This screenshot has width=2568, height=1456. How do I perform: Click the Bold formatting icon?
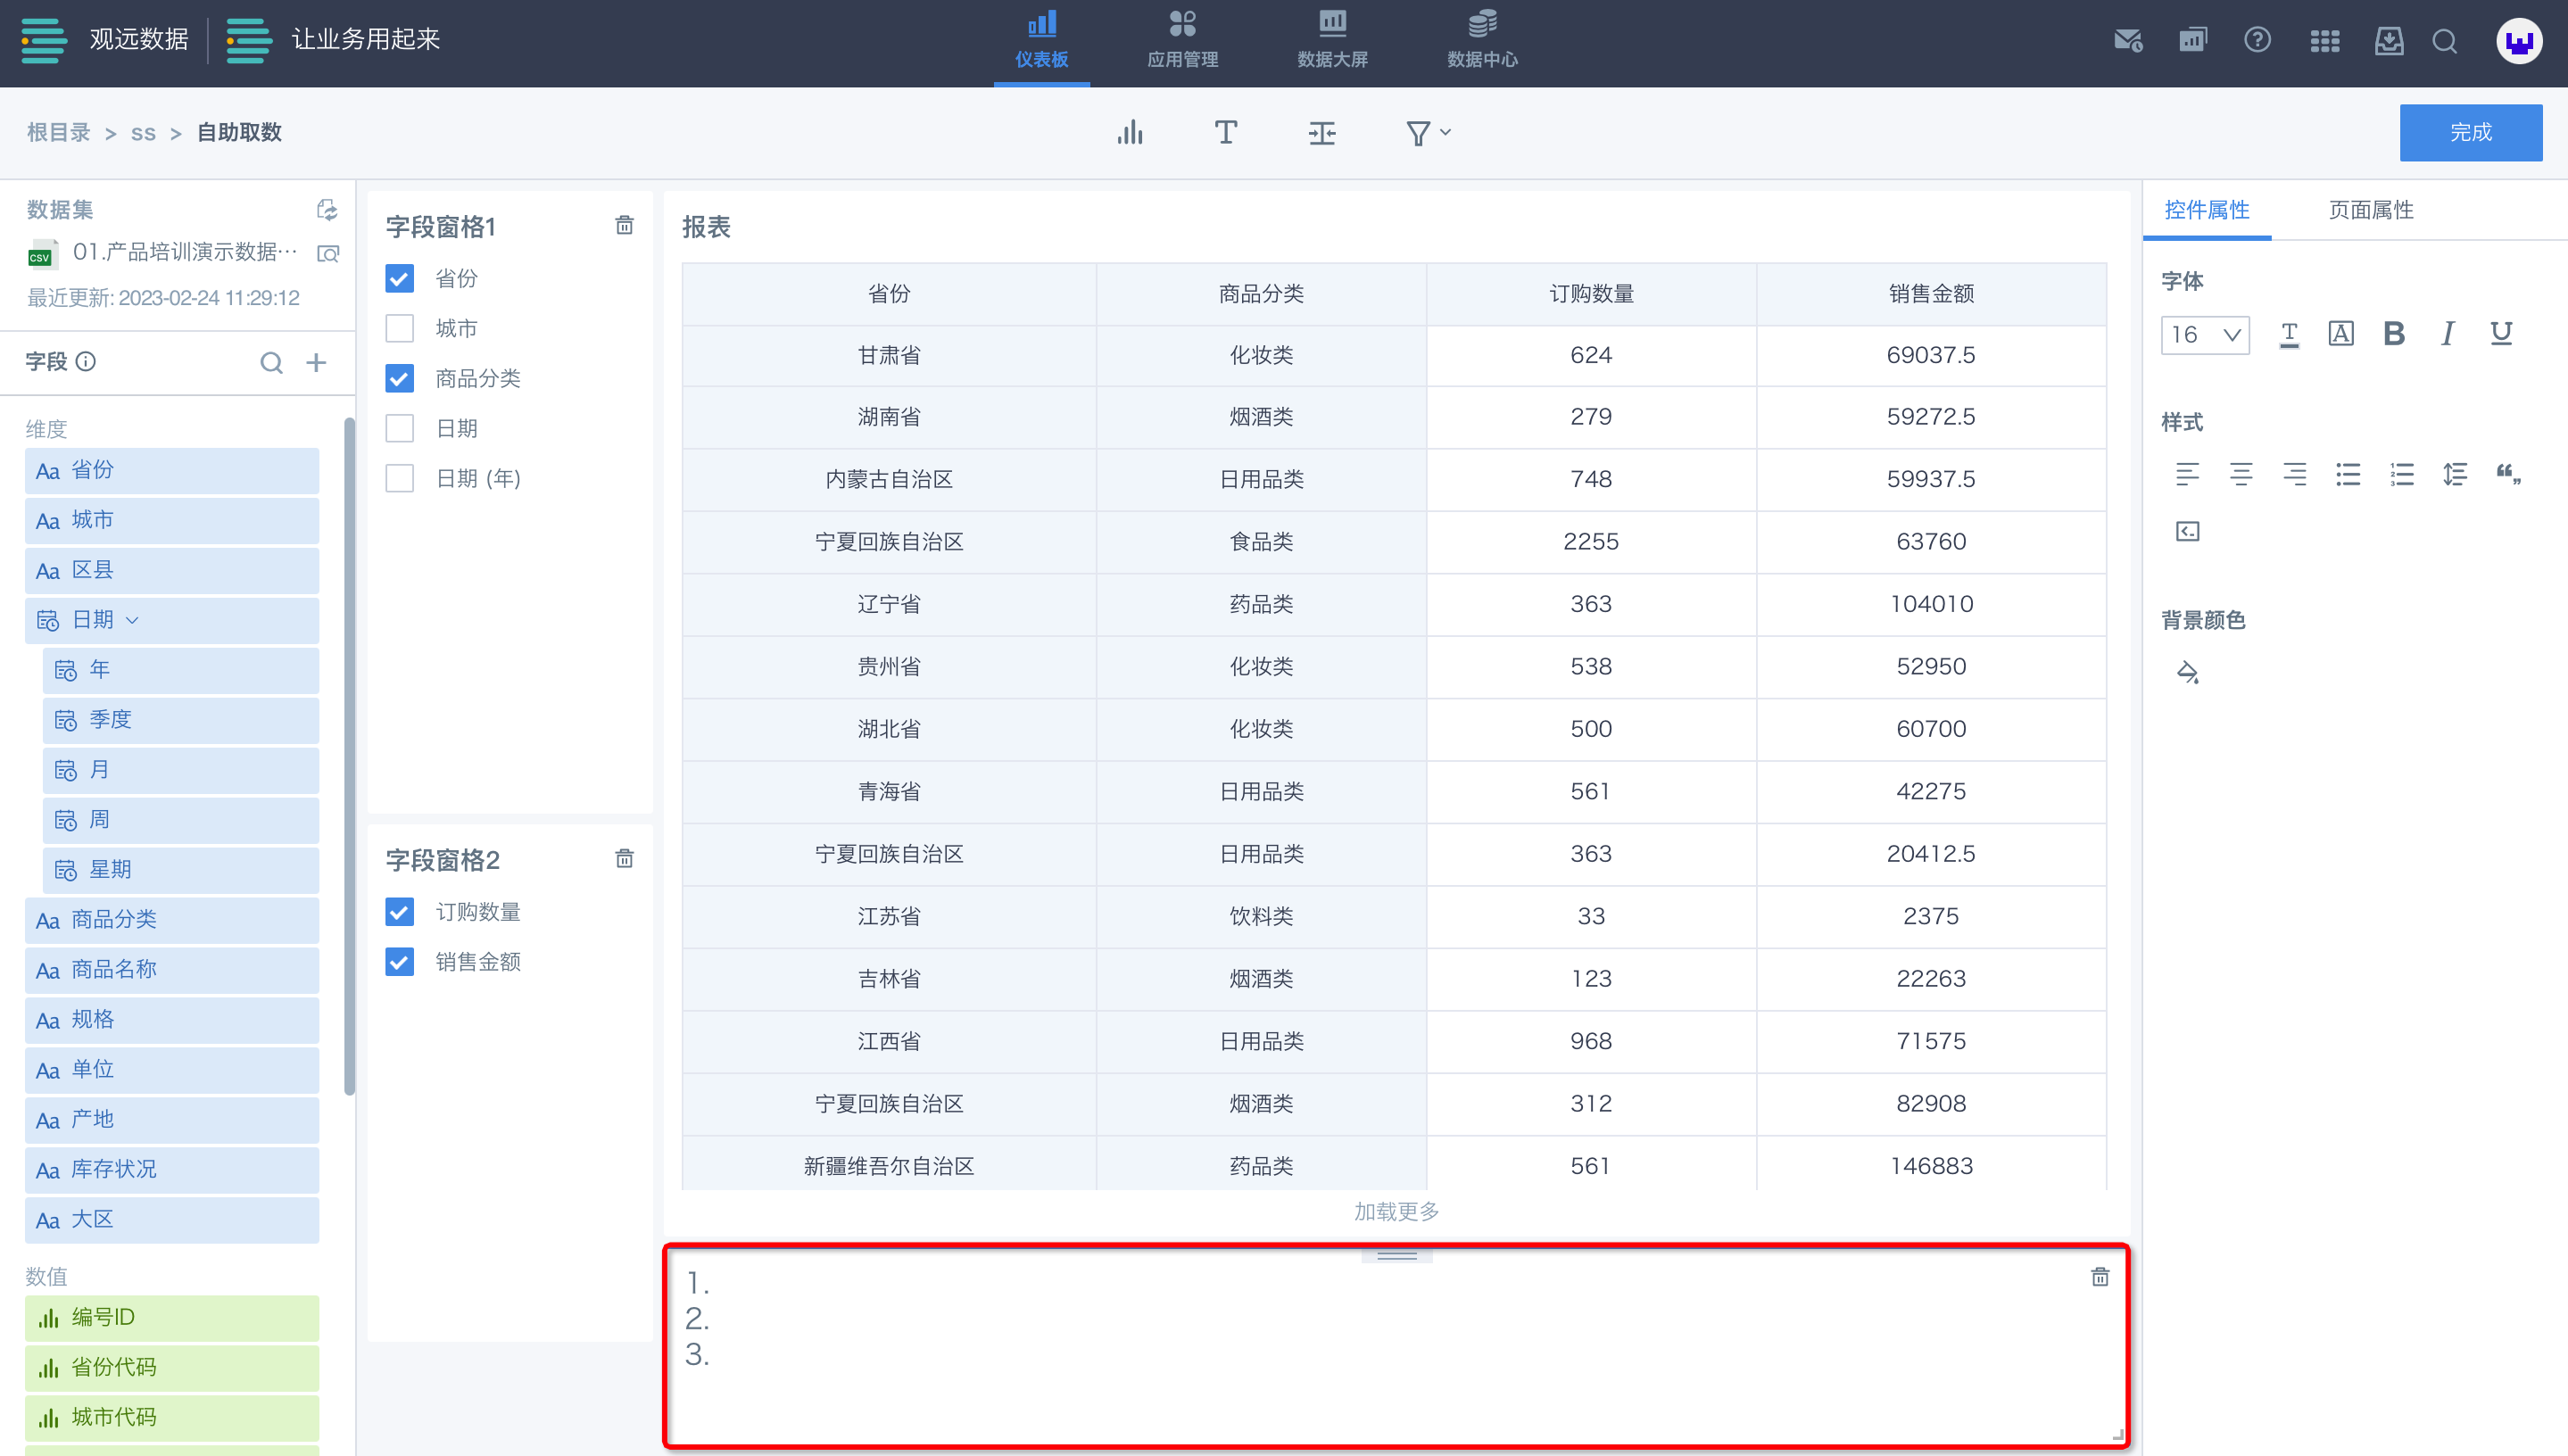click(x=2393, y=334)
